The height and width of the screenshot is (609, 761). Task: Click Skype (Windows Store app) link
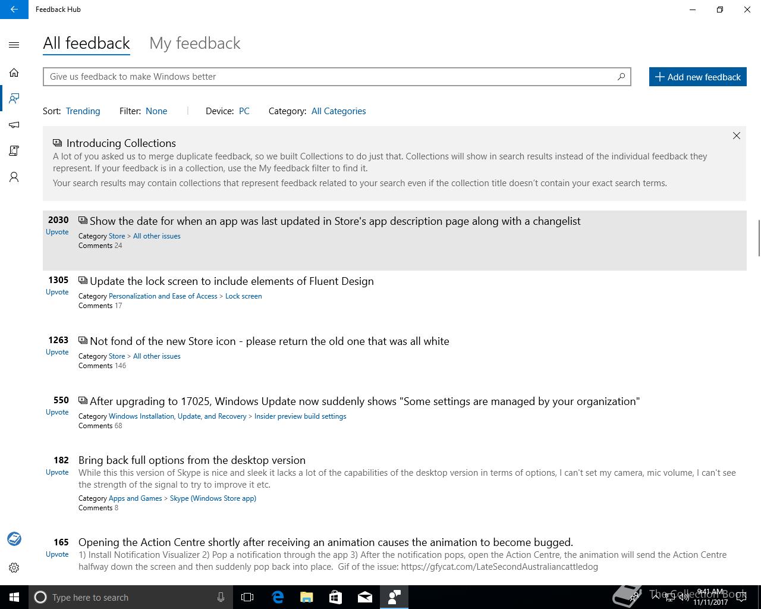point(213,498)
